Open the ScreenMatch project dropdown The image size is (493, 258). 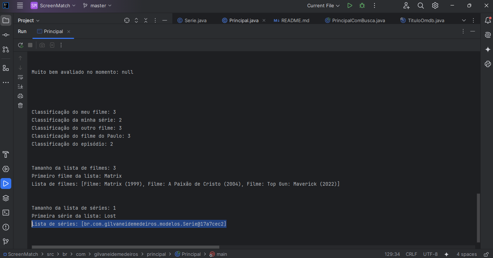pos(53,5)
